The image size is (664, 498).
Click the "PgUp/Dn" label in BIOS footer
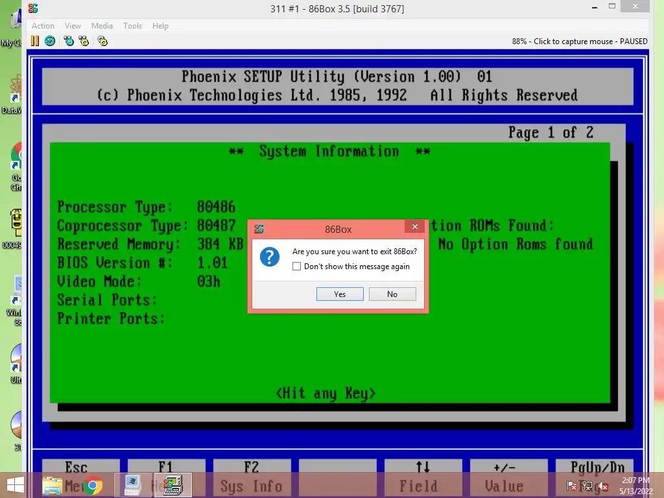tap(597, 468)
